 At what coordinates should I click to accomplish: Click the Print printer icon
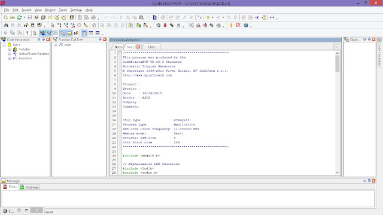point(93,17)
